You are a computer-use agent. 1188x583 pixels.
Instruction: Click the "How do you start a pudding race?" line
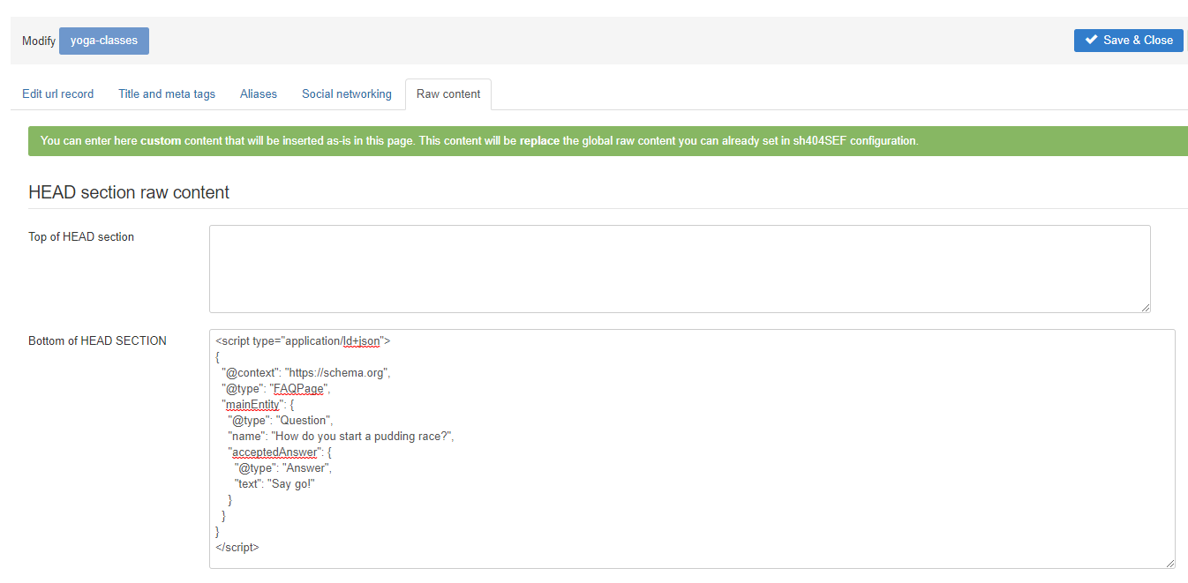[341, 436]
